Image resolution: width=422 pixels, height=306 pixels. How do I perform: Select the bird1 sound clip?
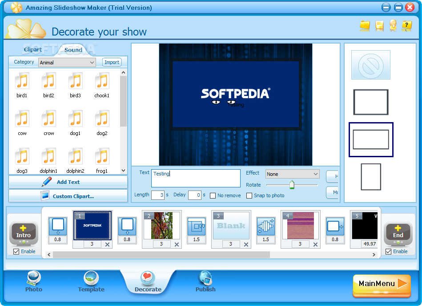[x=22, y=85]
